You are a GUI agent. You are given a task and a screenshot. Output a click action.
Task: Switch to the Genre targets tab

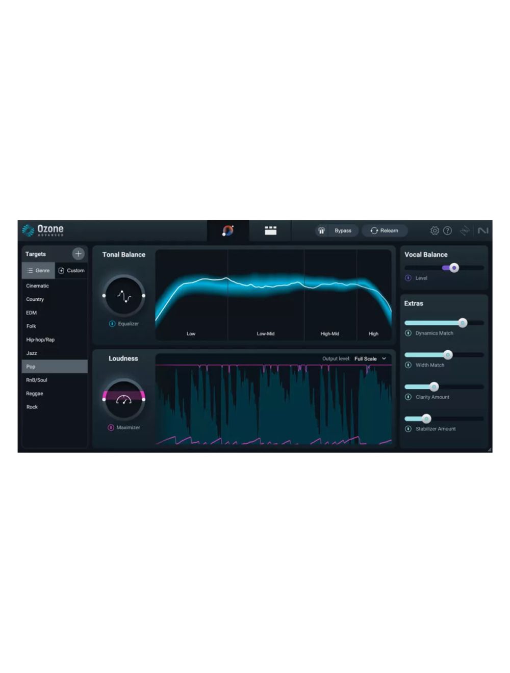point(38,270)
